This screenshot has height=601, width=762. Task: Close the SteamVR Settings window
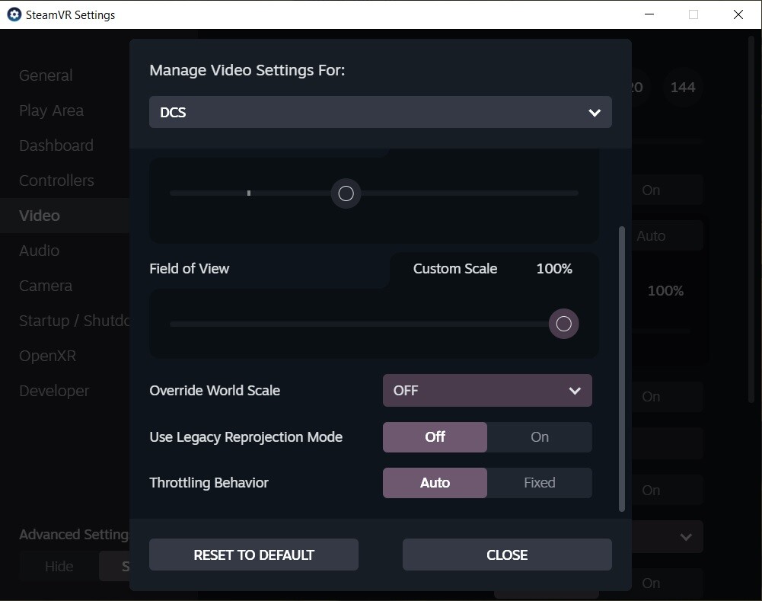(738, 14)
